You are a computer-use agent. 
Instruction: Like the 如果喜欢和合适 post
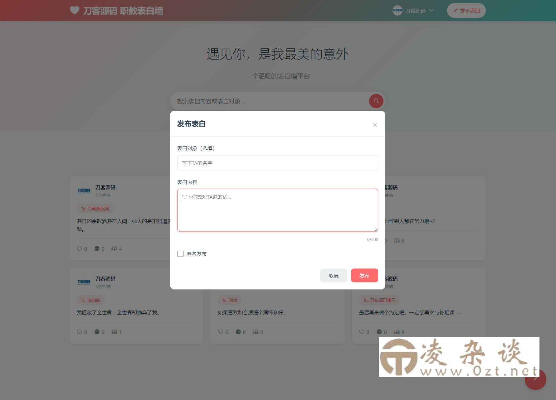pyautogui.click(x=221, y=332)
